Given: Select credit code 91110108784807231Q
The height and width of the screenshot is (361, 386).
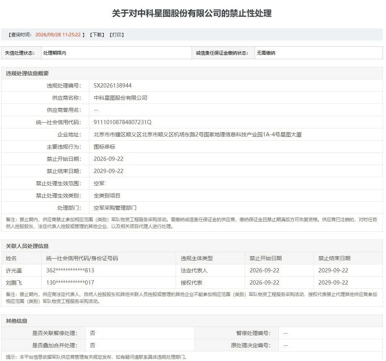Looking at the screenshot, I should [123, 122].
